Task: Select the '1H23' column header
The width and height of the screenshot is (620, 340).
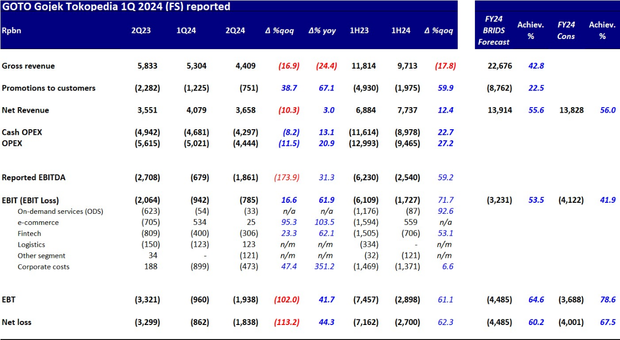Action: [359, 31]
